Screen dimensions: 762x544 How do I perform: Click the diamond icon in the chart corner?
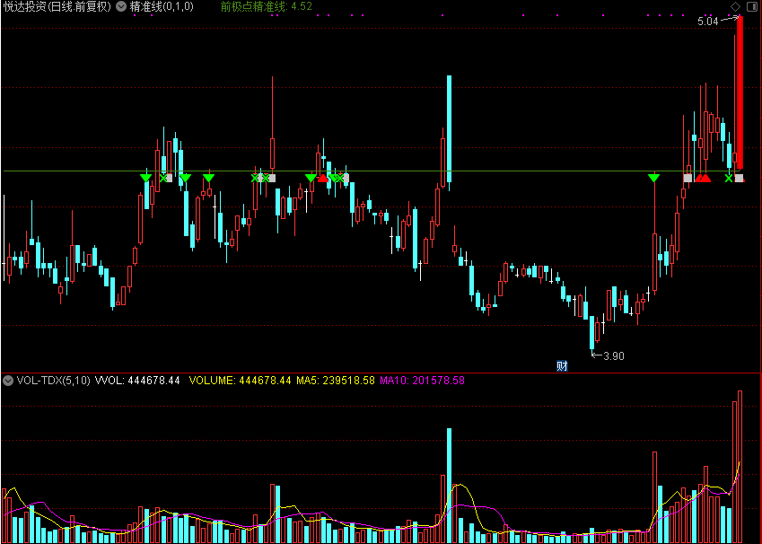click(x=736, y=6)
